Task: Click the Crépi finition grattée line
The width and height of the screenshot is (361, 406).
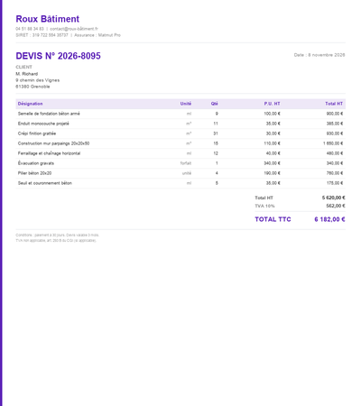Action: click(x=180, y=134)
